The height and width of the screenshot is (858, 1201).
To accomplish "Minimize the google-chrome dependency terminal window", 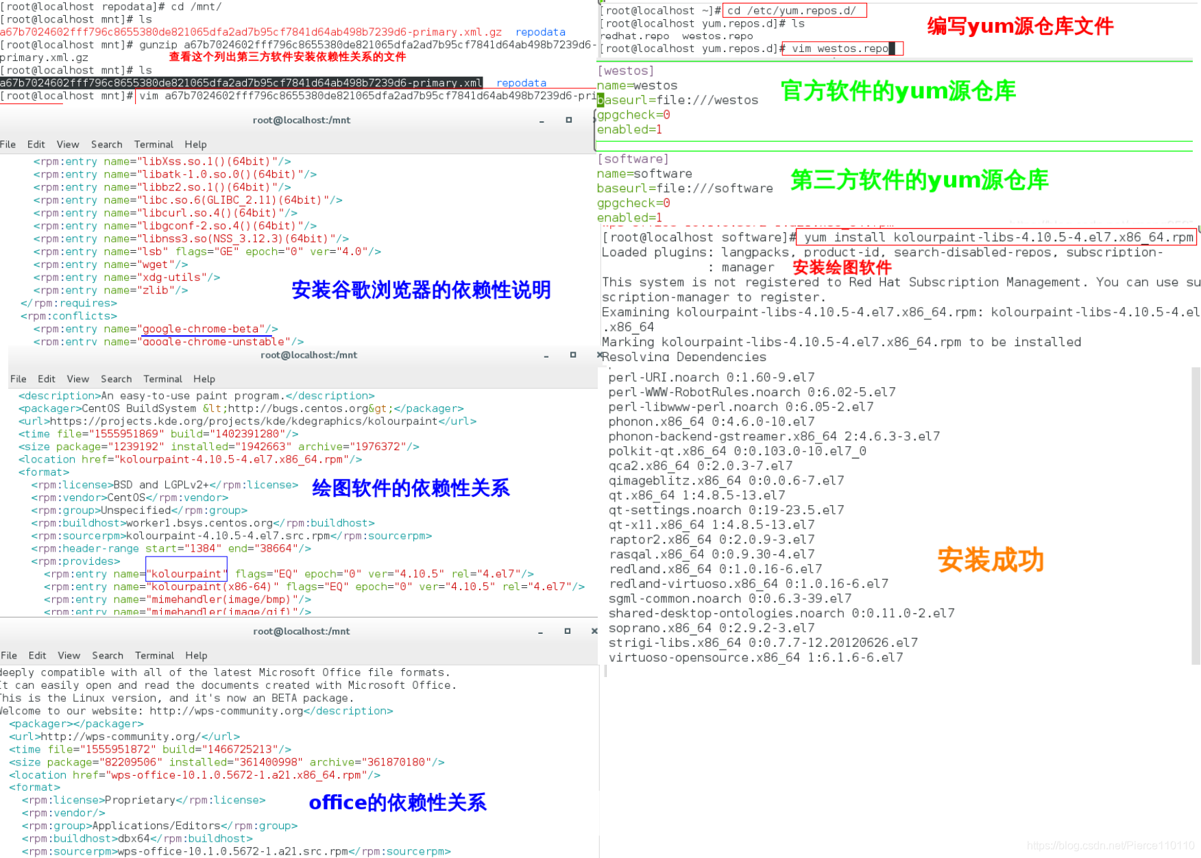I will coord(542,121).
